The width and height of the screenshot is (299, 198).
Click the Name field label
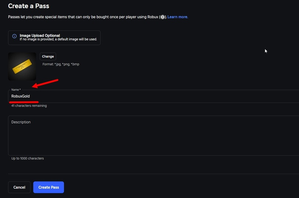point(16,90)
